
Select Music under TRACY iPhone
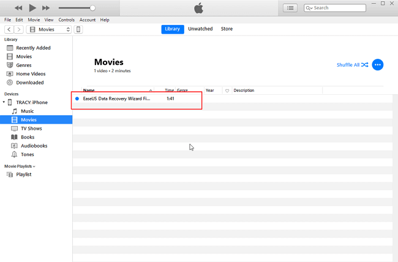pos(28,111)
